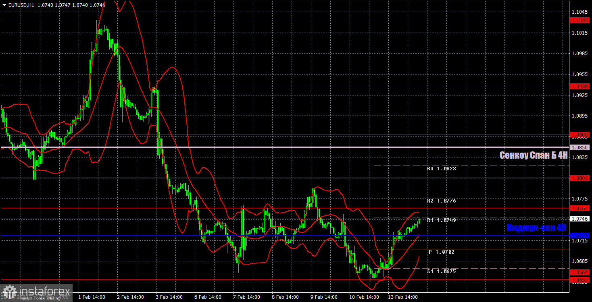The image size is (592, 302).
Task: Click the '13 Feb 14:00' time axis label
Action: tap(403, 297)
